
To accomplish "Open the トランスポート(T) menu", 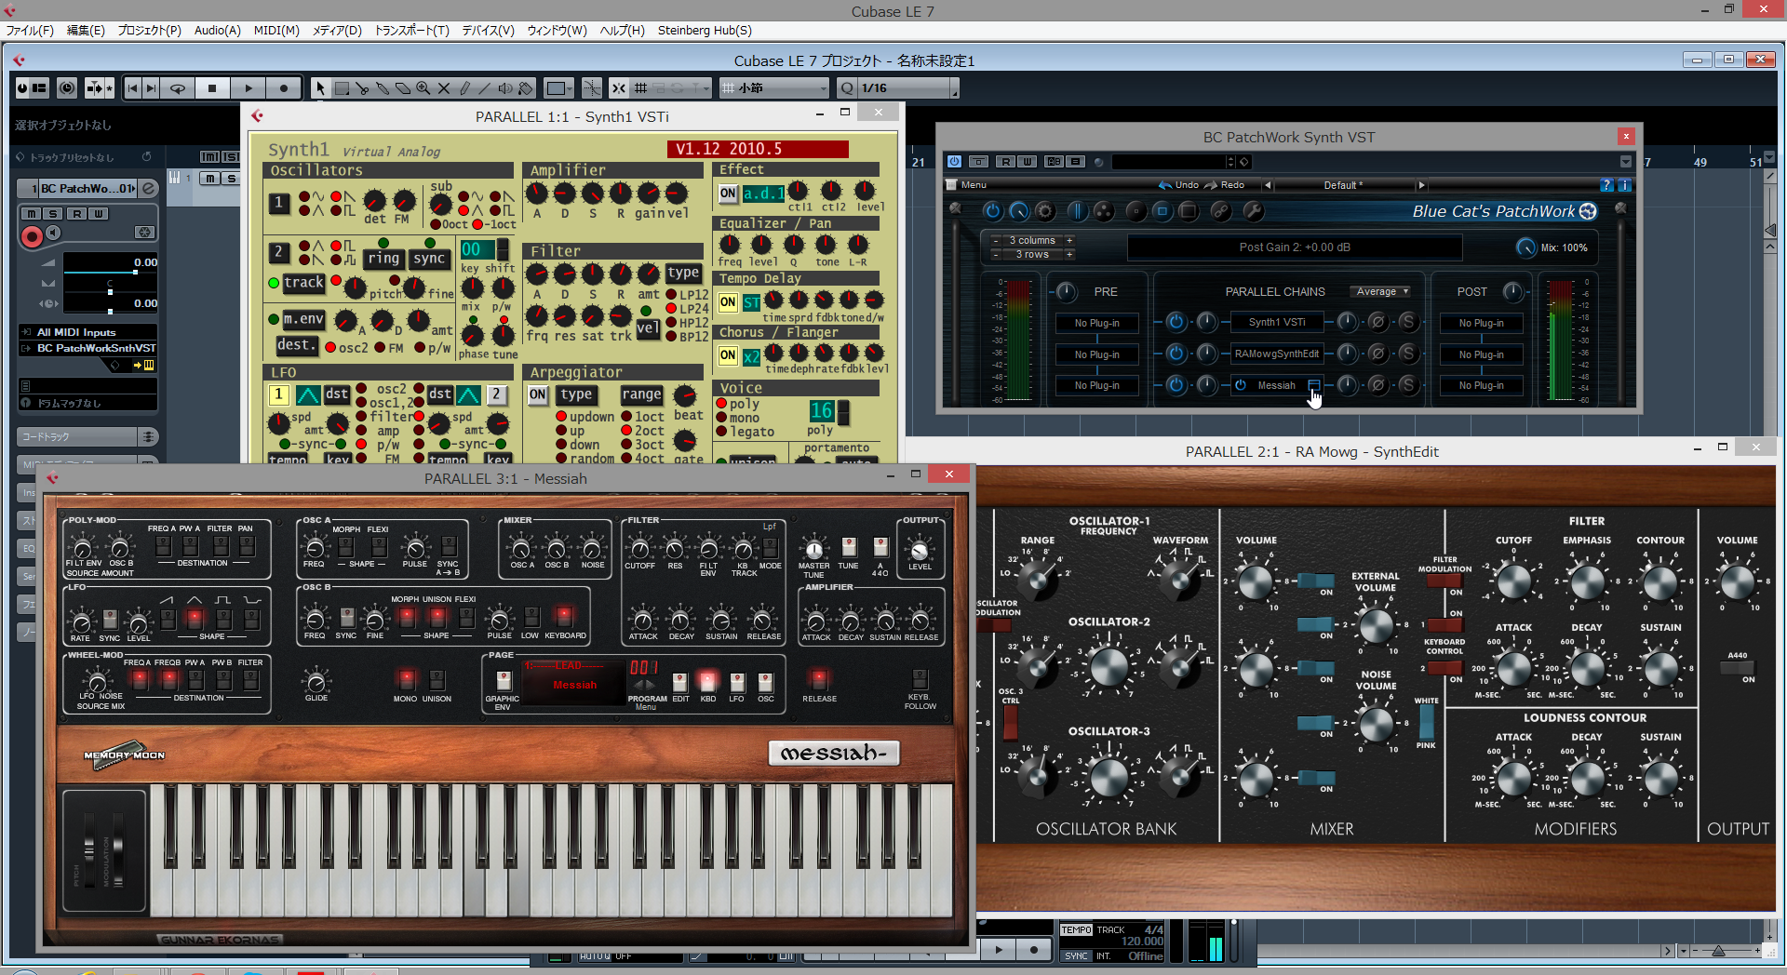I will pyautogui.click(x=411, y=30).
